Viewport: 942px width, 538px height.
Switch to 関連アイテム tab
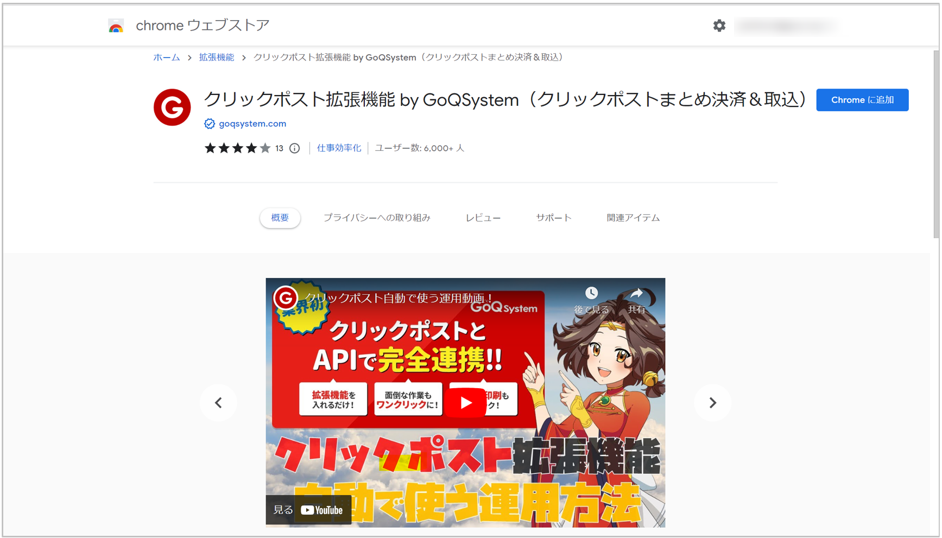pyautogui.click(x=633, y=218)
